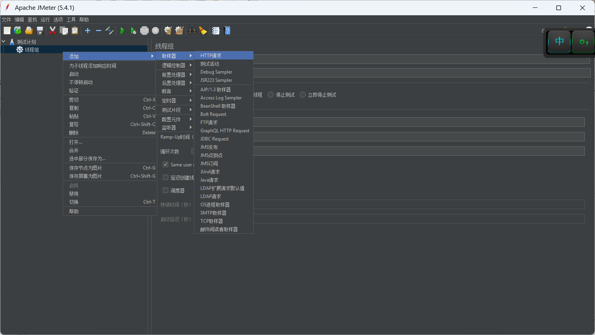The height and width of the screenshot is (335, 595).
Task: Open the 工具 menu in menu bar
Action: (x=71, y=20)
